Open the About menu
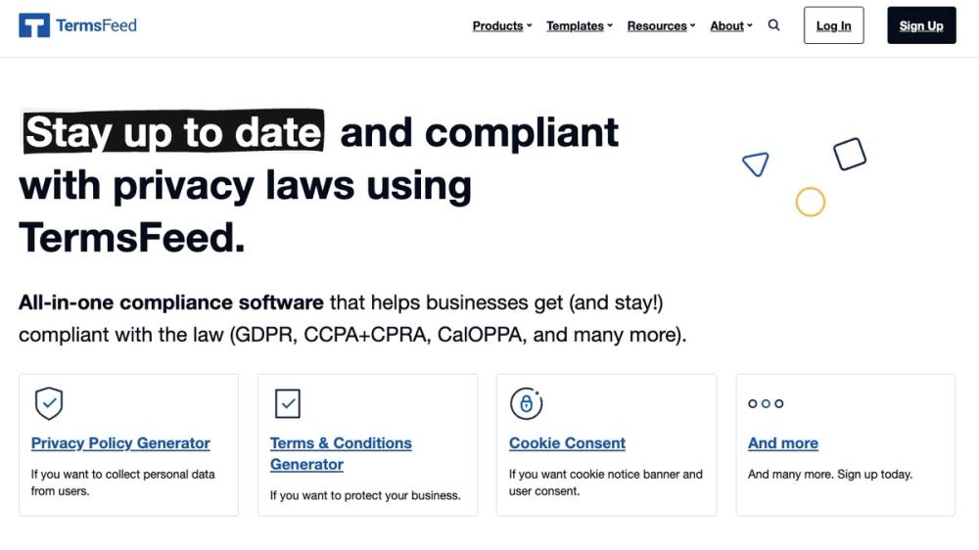 [731, 25]
